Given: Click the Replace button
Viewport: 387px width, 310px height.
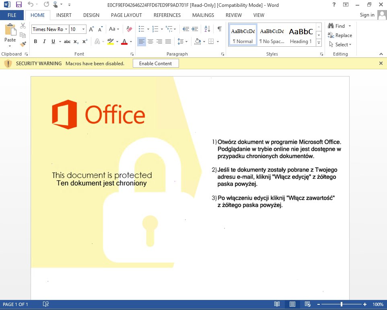Looking at the screenshot, I should [340, 35].
